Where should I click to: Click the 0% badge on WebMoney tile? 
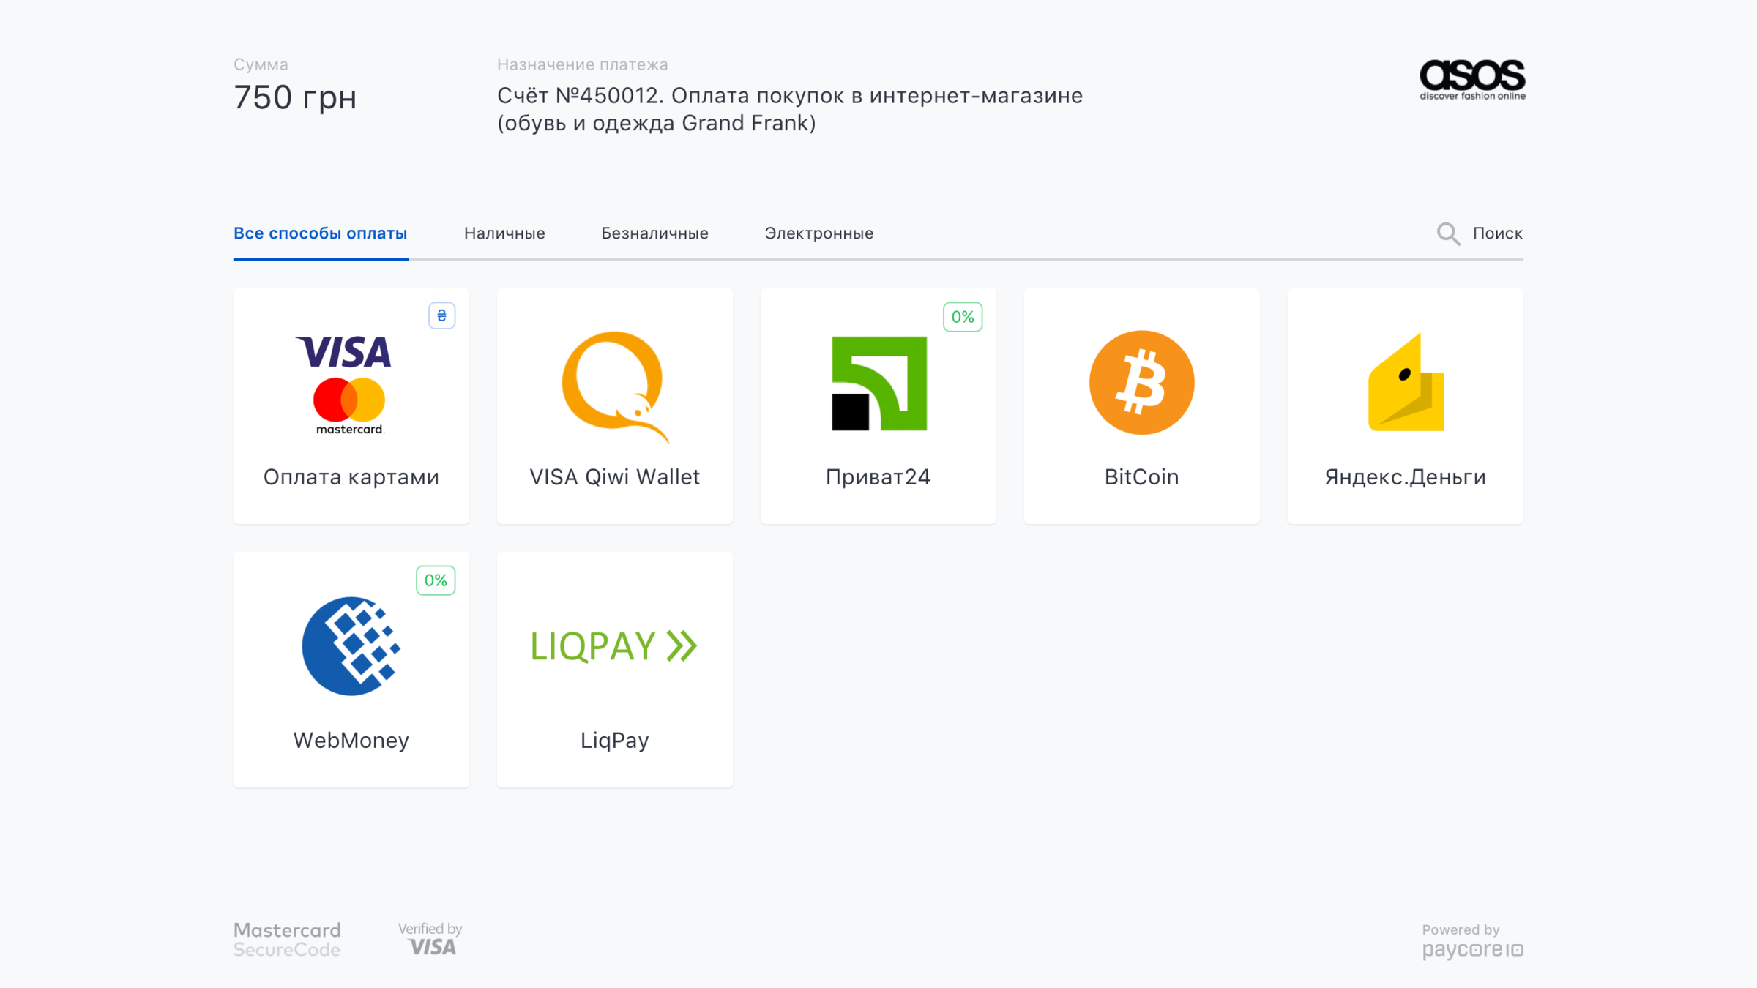pos(436,580)
